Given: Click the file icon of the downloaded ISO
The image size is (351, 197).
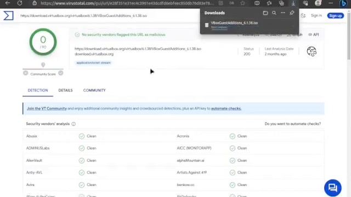Looking at the screenshot, I should point(207,25).
